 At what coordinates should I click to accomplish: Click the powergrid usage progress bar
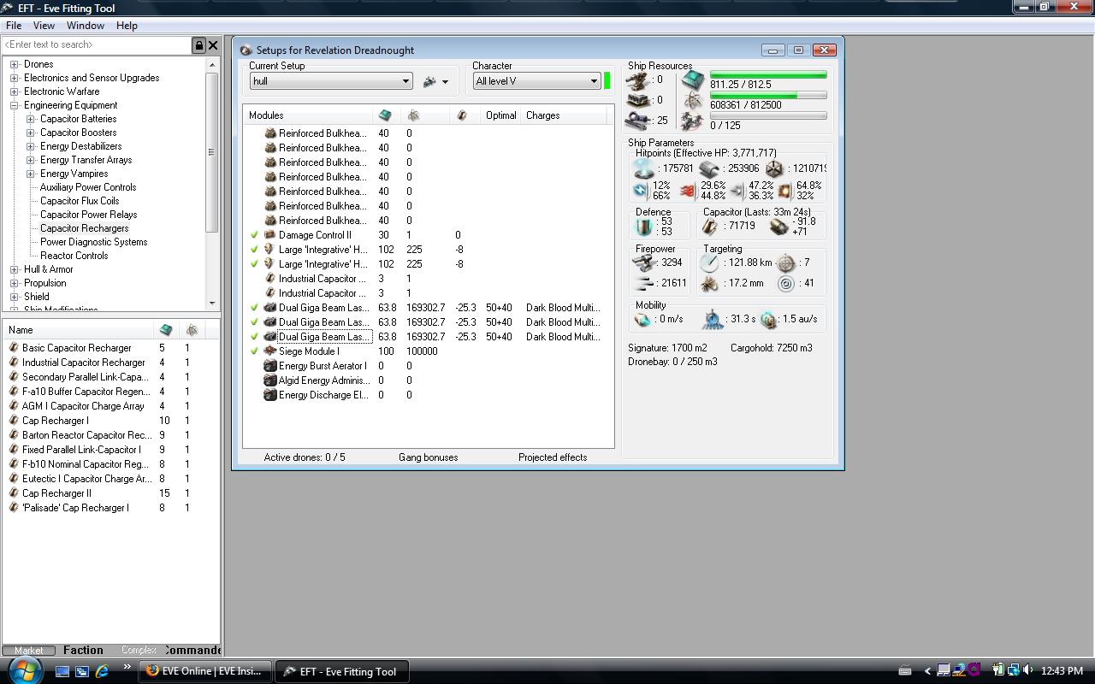pyautogui.click(x=768, y=96)
